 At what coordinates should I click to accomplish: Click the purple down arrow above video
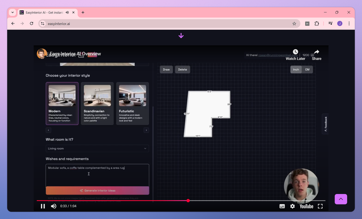click(x=181, y=36)
